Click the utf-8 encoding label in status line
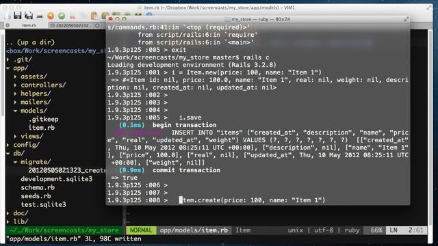 tap(324, 230)
